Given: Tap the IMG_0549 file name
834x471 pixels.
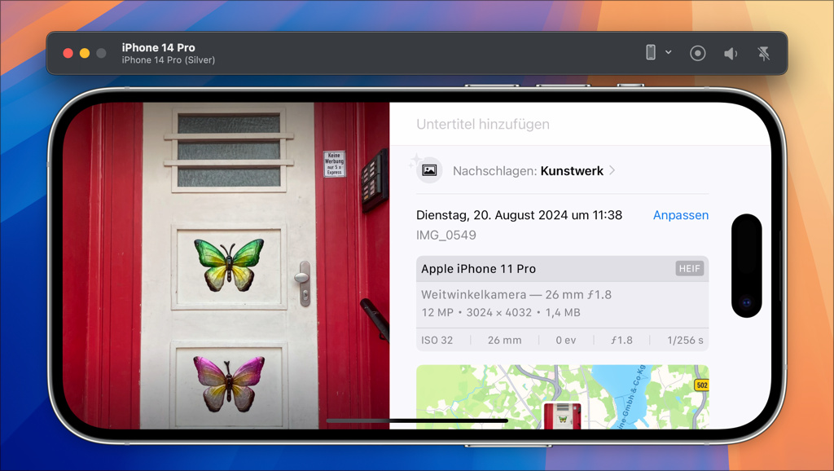Looking at the screenshot, I should click(446, 236).
